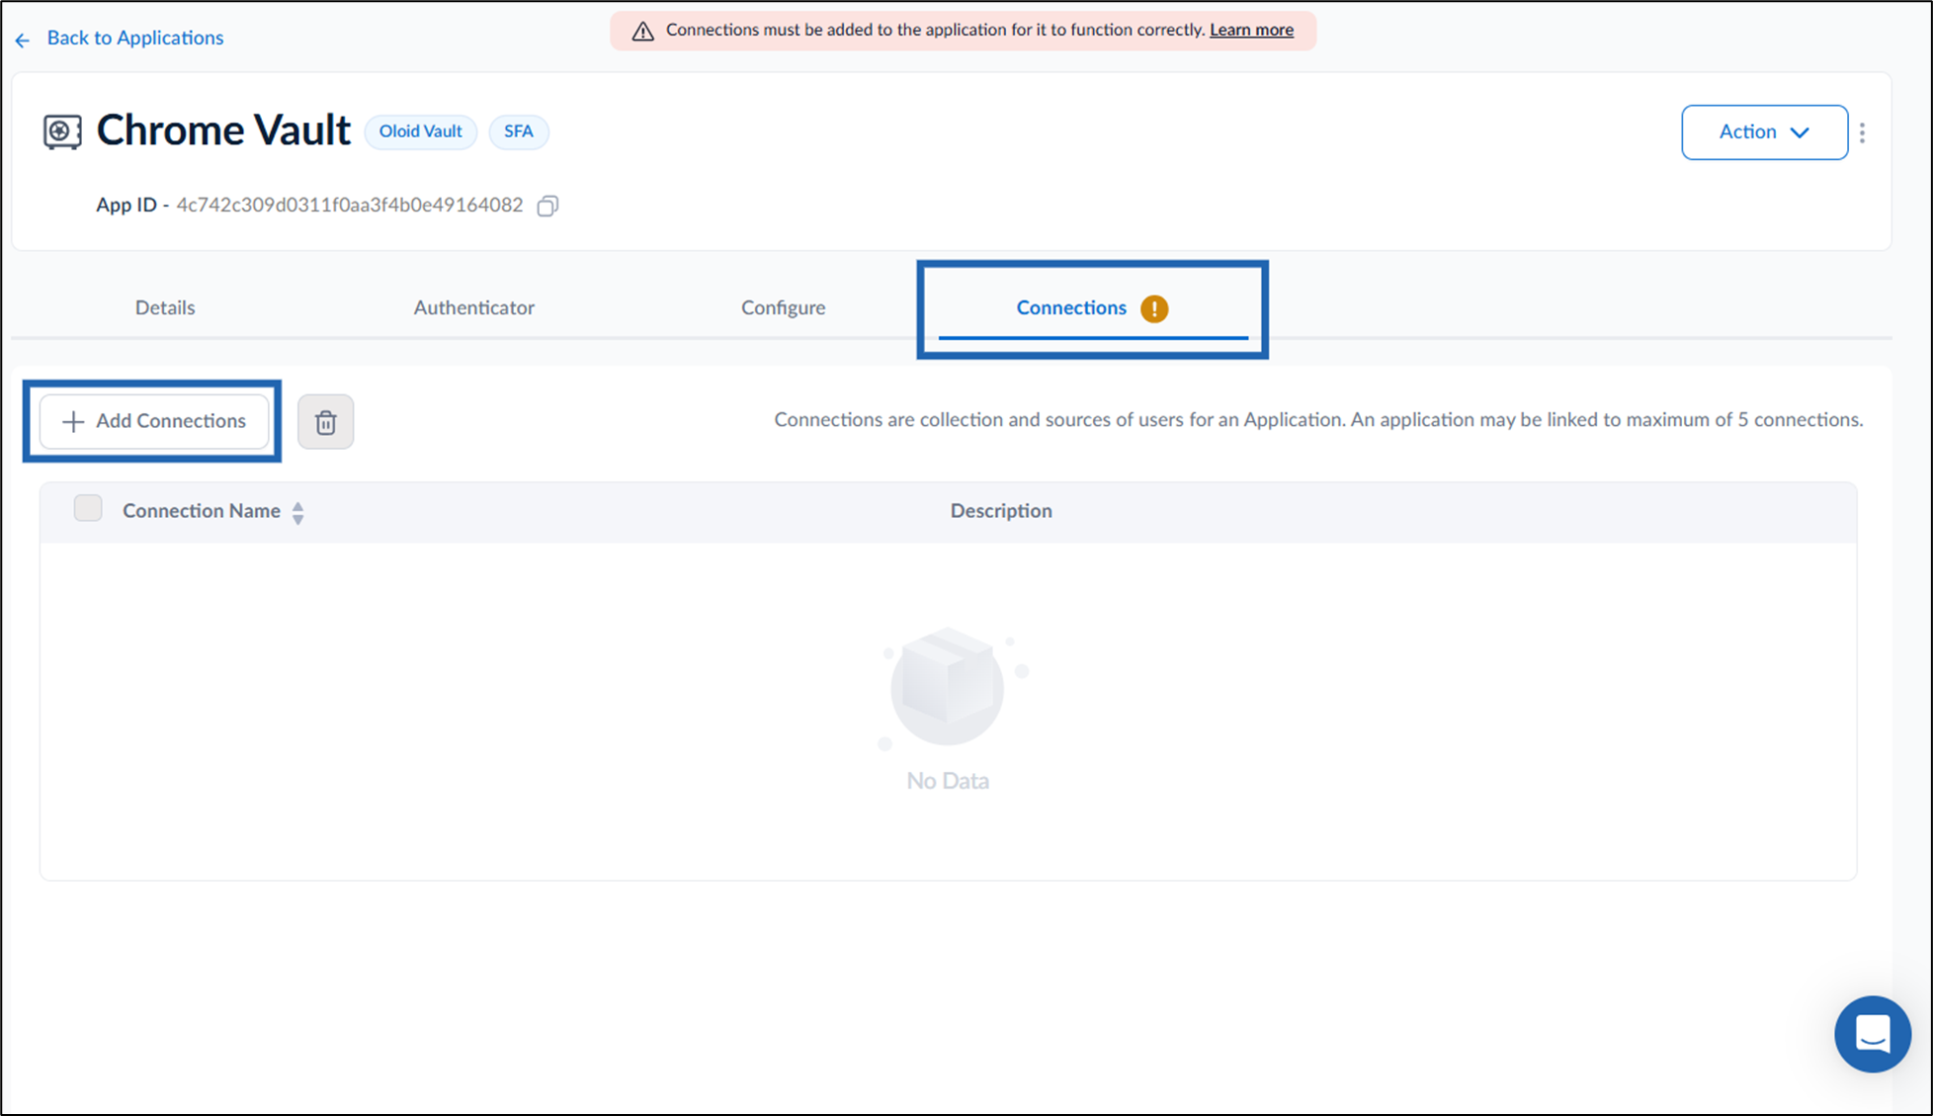Tick the select-all connections checkbox
Image resolution: width=1933 pixels, height=1116 pixels.
click(x=88, y=508)
